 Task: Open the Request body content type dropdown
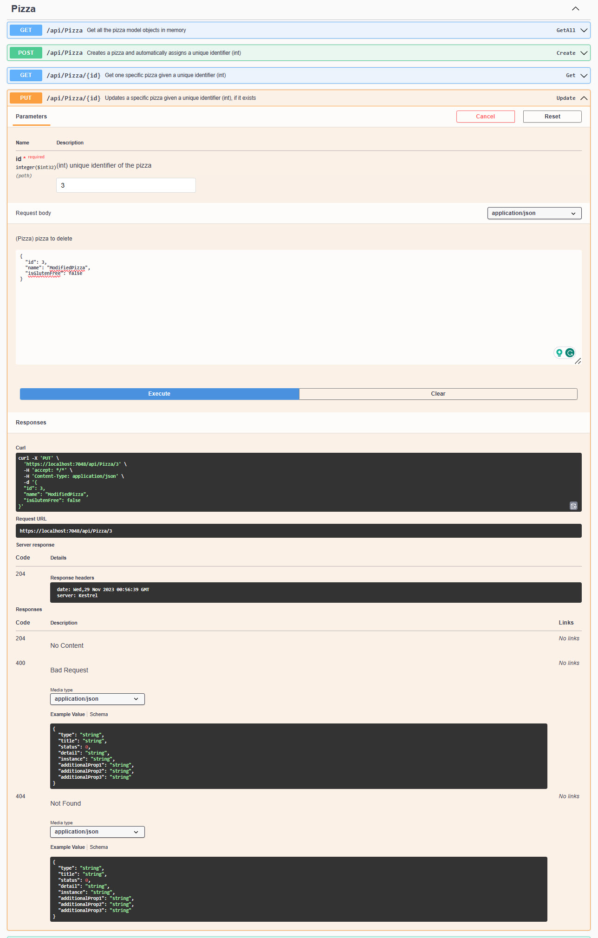tap(534, 213)
